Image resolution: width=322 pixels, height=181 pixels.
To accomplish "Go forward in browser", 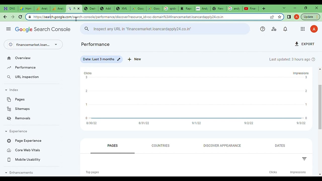I will 13,17.
